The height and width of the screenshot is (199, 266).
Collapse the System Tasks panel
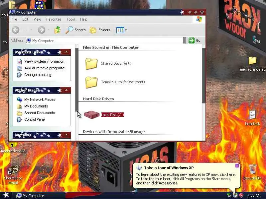66,52
